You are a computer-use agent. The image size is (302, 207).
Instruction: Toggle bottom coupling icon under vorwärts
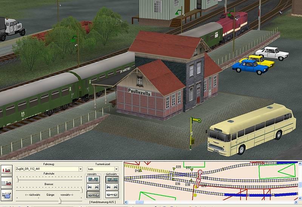[92, 195]
